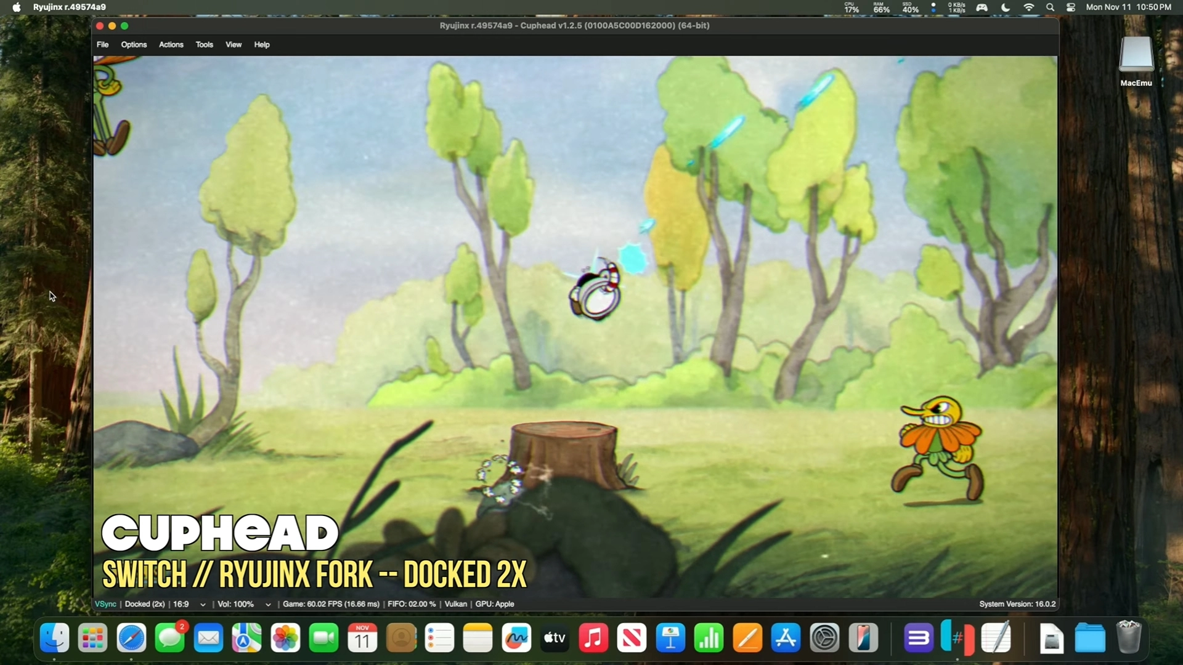1183x665 pixels.
Task: Toggle Focus mode moon icon
Action: (x=1006, y=7)
